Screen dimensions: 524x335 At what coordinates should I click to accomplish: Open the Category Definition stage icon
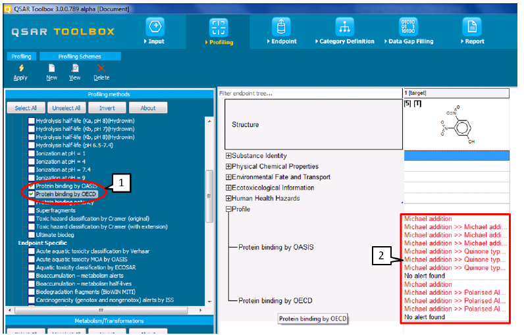pyautogui.click(x=344, y=27)
